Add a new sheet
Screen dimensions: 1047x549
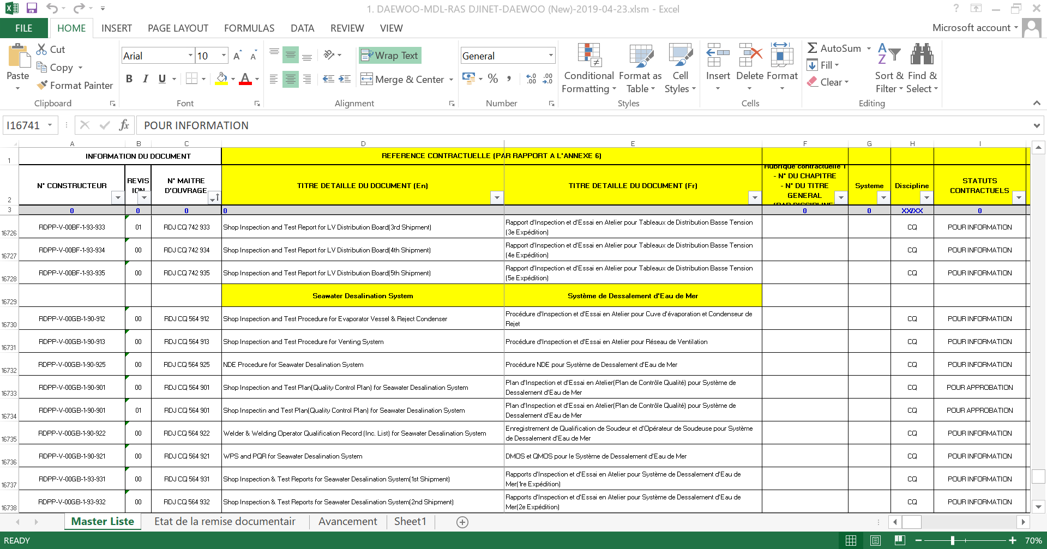[462, 522]
